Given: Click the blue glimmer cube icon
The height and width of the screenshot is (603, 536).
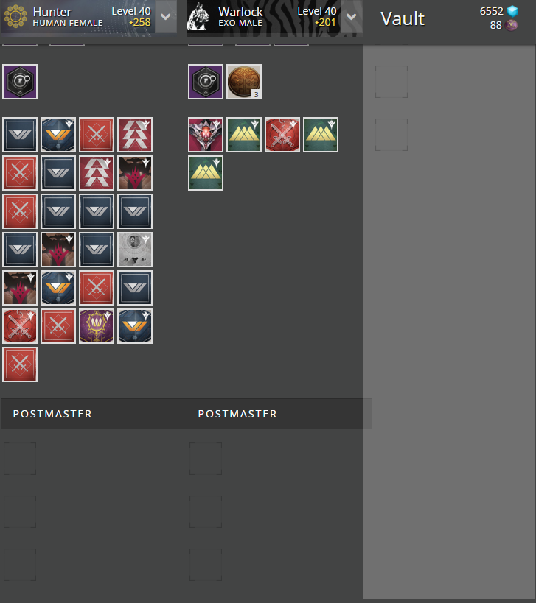Looking at the screenshot, I should [512, 11].
